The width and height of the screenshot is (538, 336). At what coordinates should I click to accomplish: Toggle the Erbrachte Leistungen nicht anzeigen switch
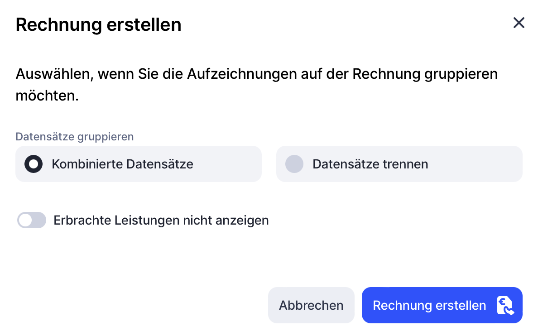point(32,221)
